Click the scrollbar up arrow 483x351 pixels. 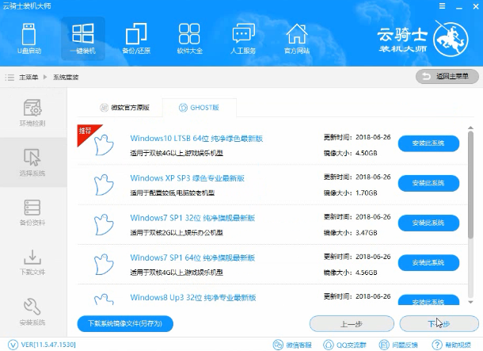[x=470, y=128]
